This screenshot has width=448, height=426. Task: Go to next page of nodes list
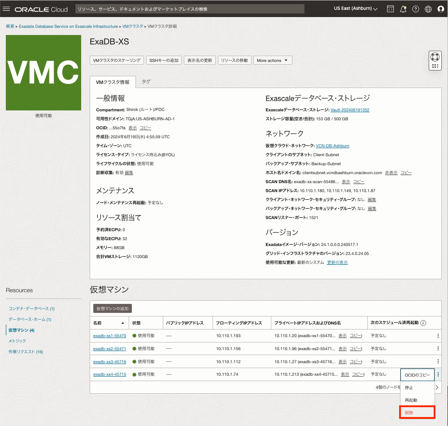click(437, 387)
